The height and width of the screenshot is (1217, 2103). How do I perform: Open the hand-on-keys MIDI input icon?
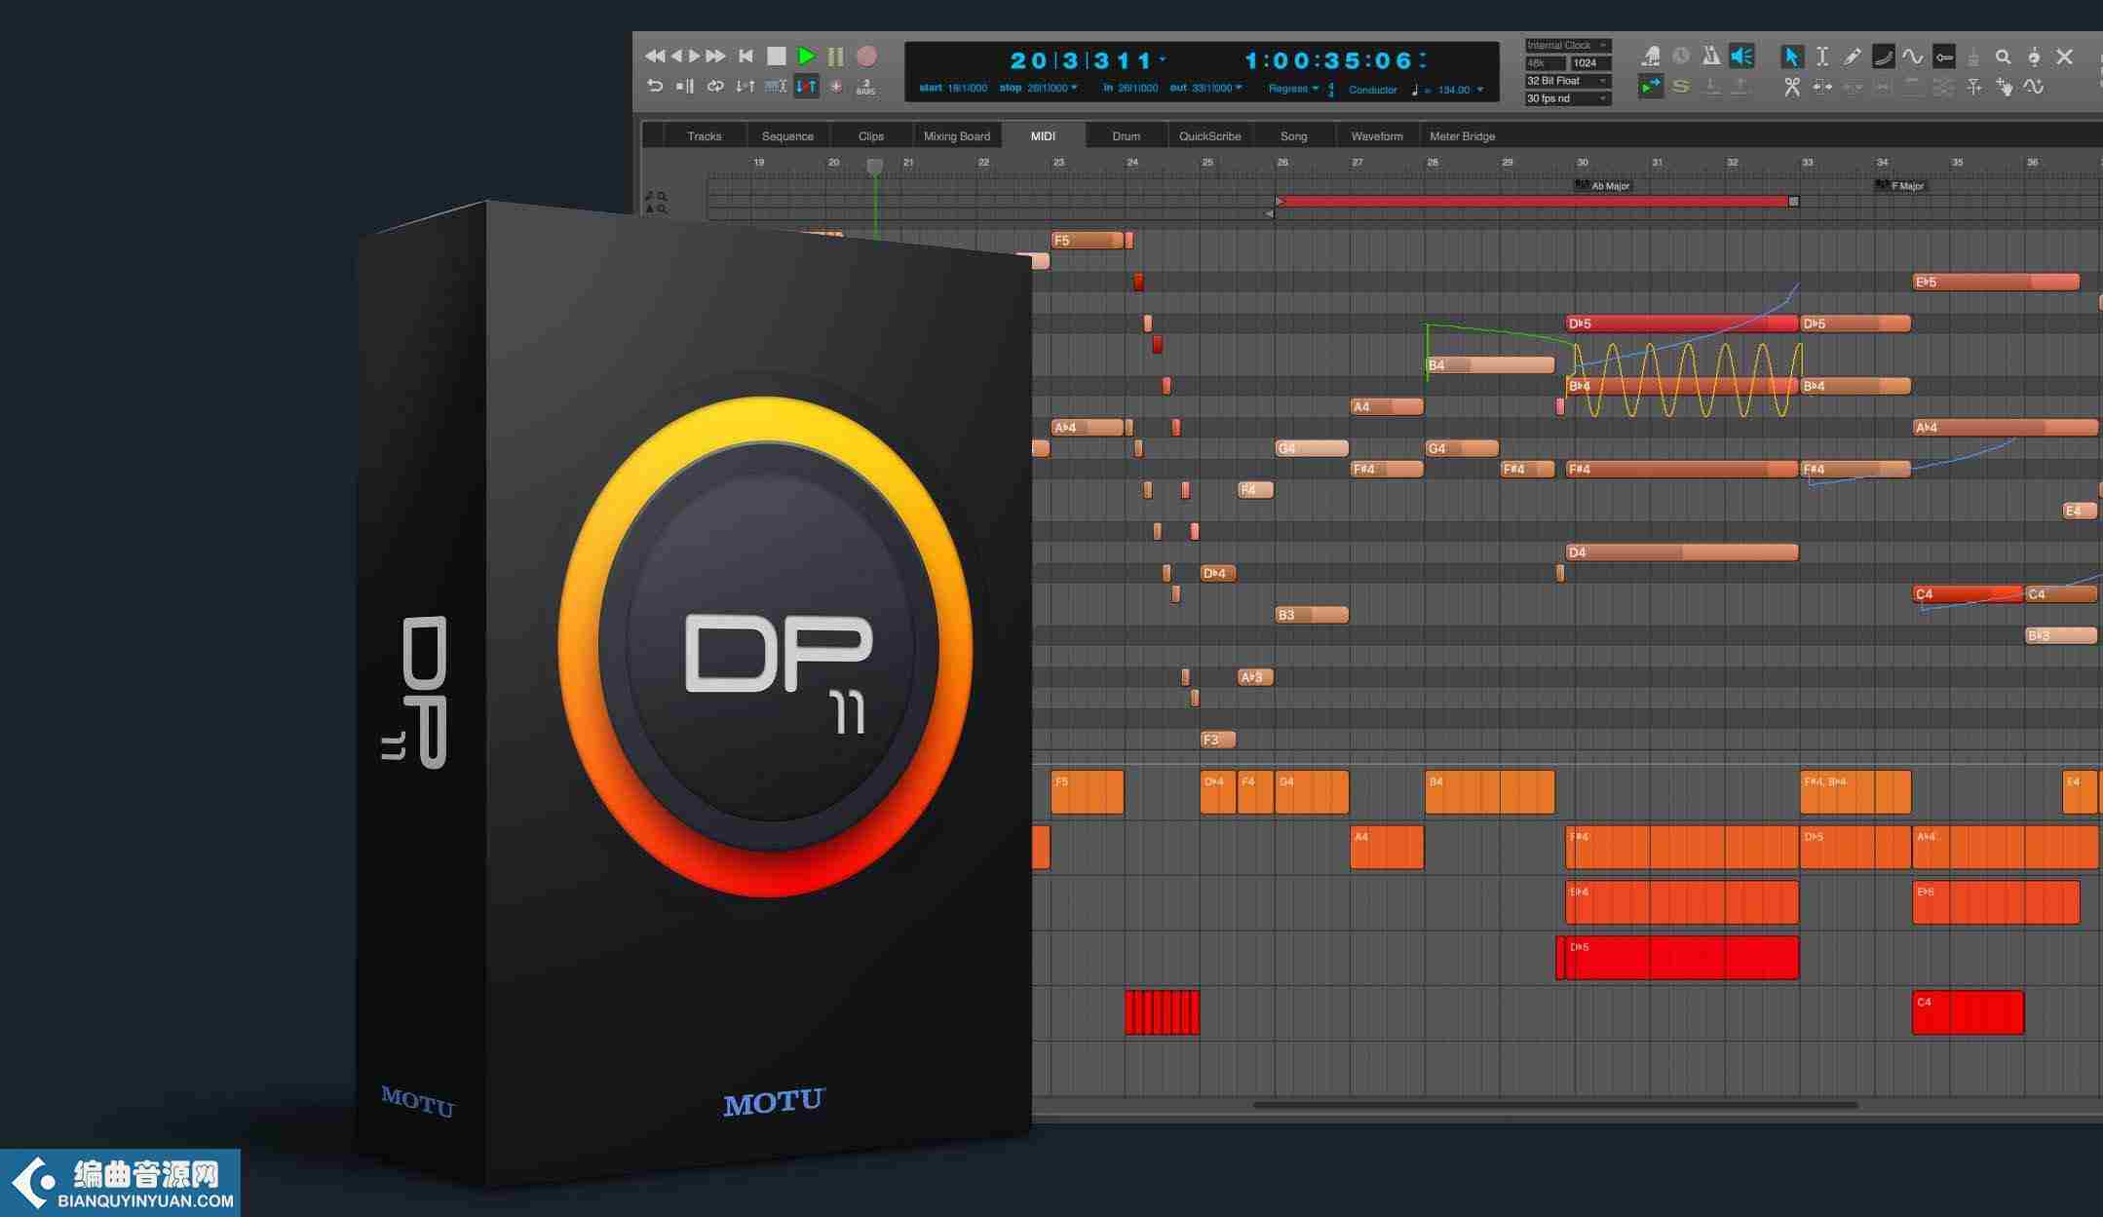click(1650, 57)
